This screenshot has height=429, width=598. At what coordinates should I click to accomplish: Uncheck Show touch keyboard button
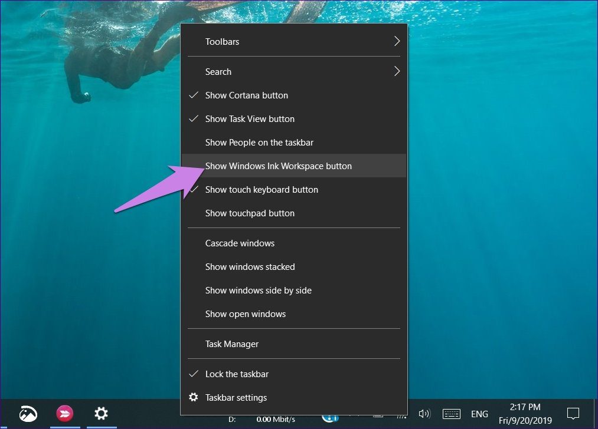click(293, 190)
